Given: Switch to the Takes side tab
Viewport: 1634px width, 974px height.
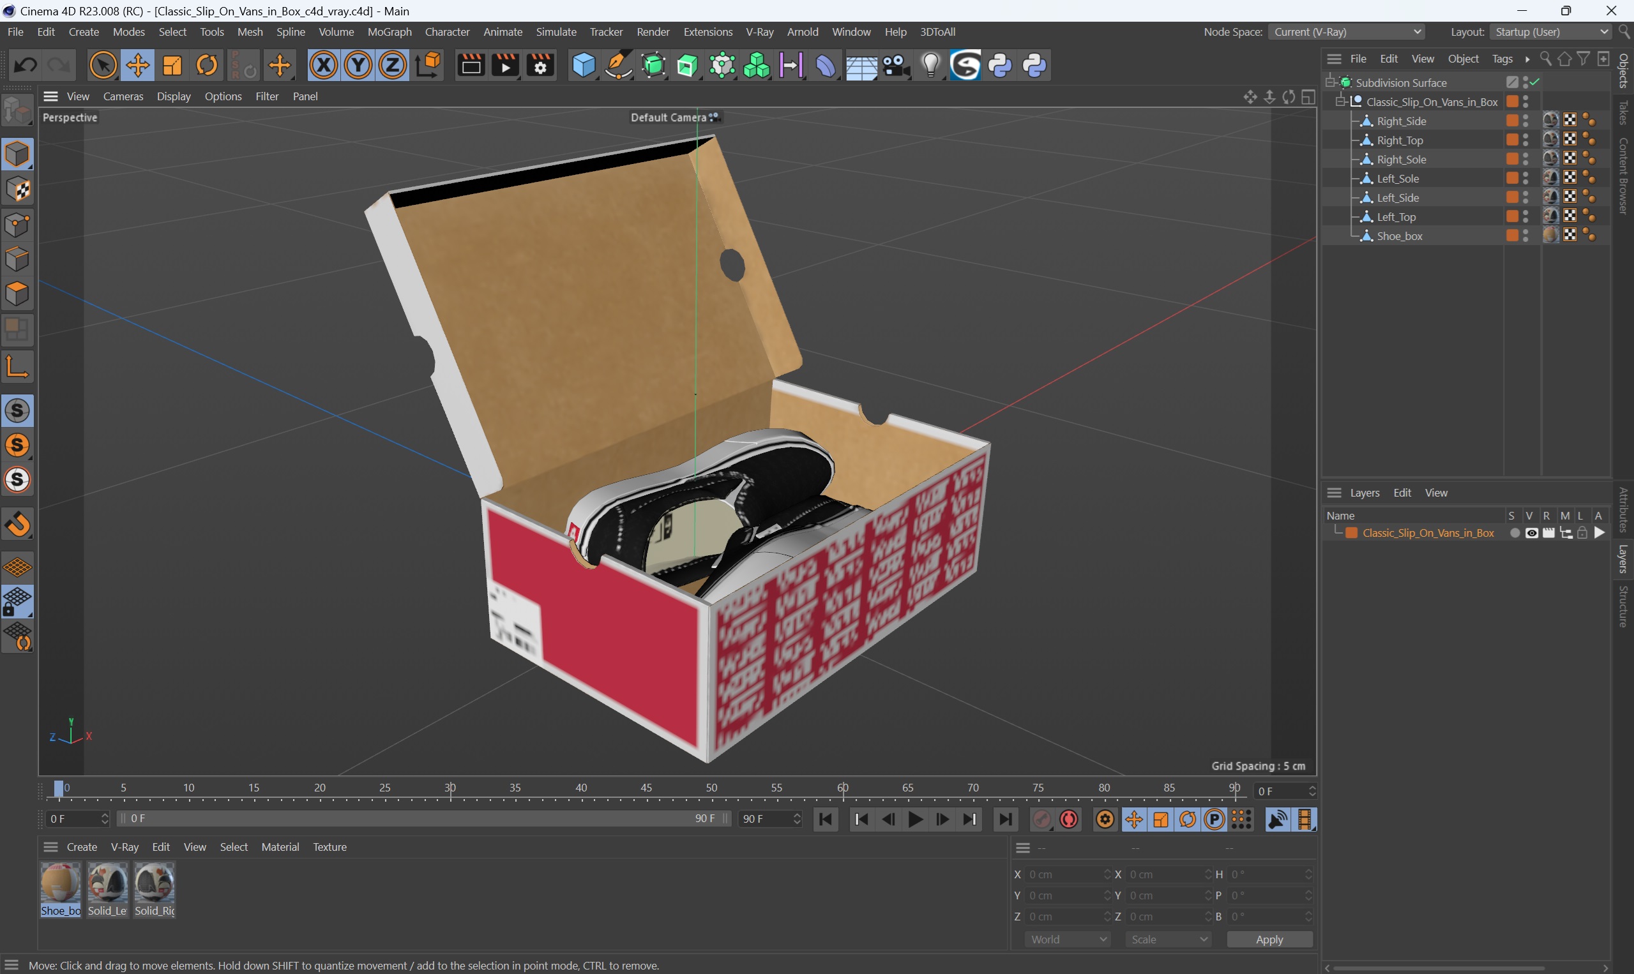Looking at the screenshot, I should coord(1624,112).
